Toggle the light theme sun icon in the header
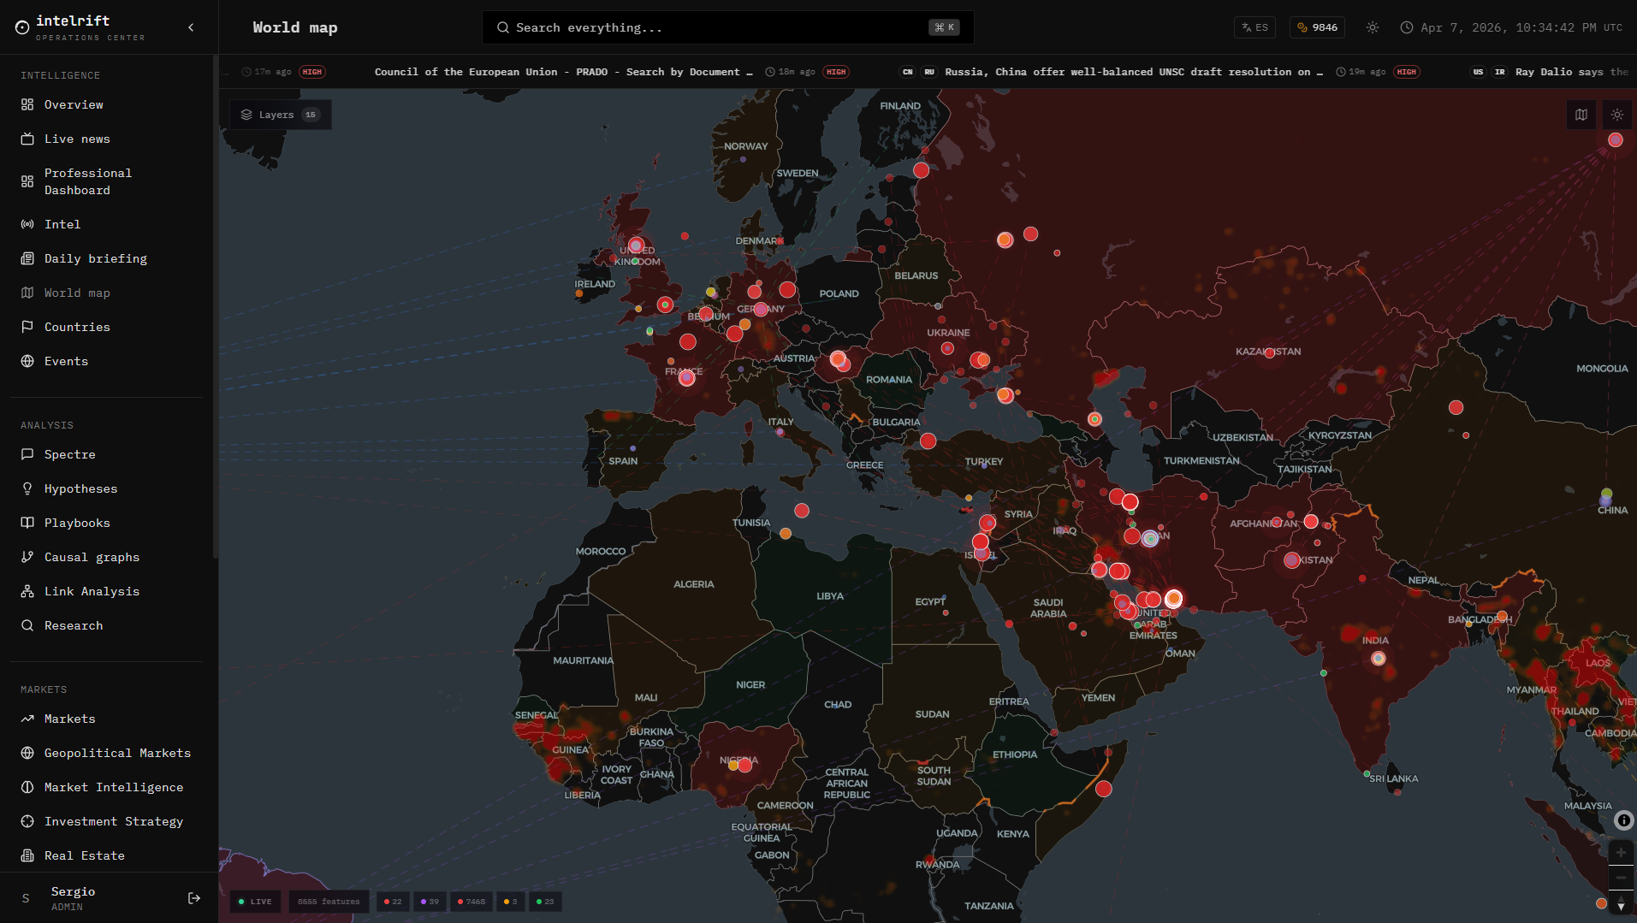1637x923 pixels. [1373, 27]
